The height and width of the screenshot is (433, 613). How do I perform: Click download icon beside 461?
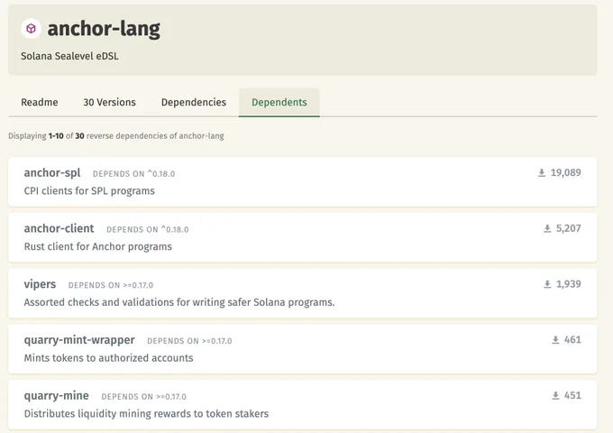pyautogui.click(x=555, y=340)
